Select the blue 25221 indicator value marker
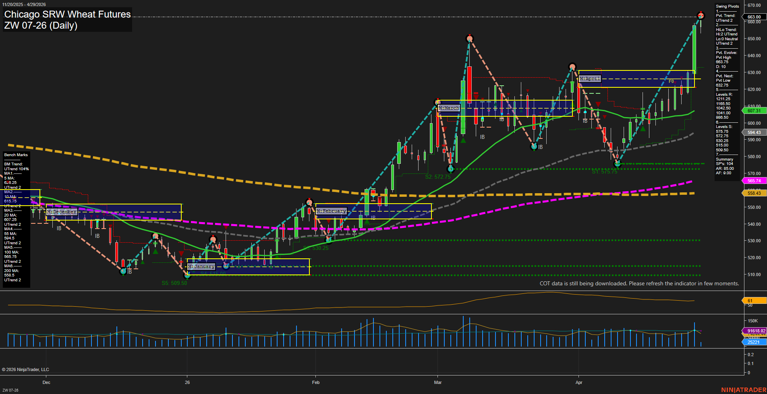This screenshot has height=394, width=767. click(755, 342)
